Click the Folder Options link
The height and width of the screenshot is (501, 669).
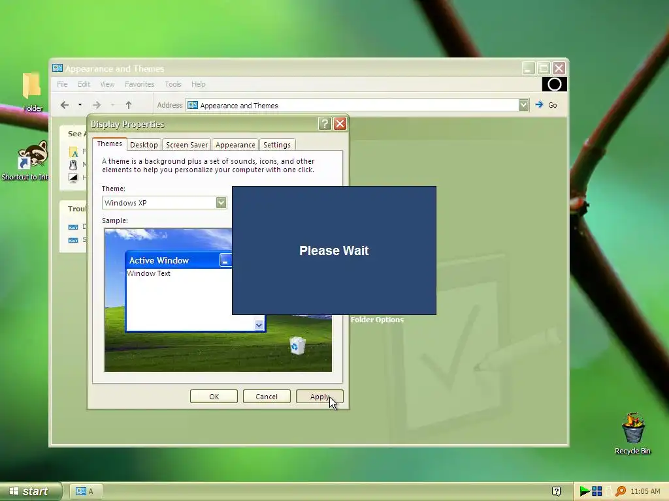pyautogui.click(x=377, y=320)
